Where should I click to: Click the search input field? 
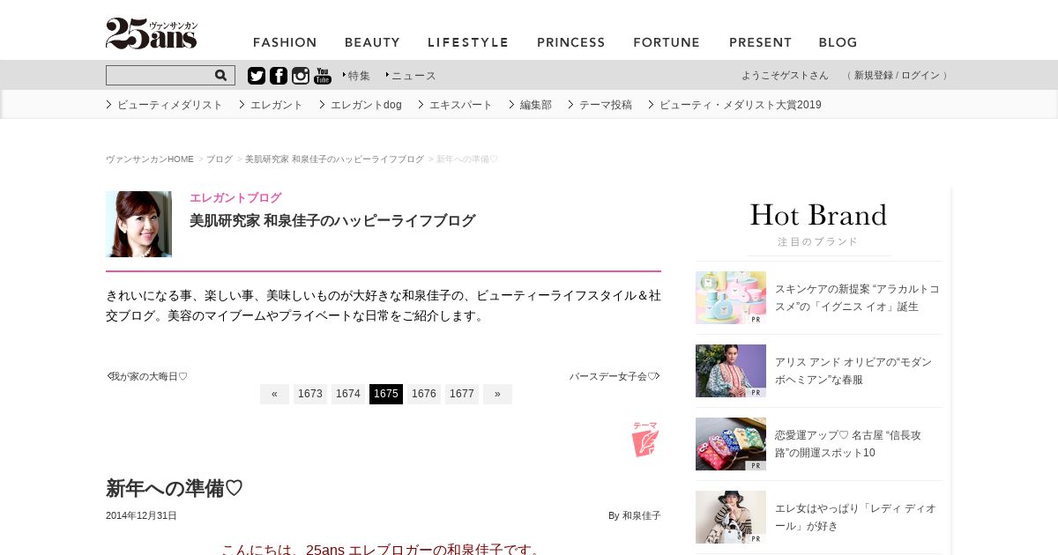160,76
